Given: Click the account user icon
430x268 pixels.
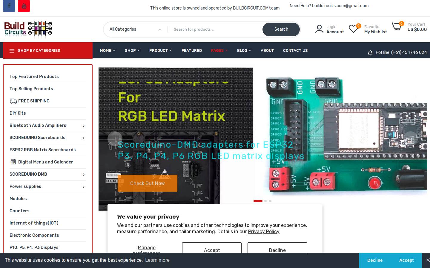Looking at the screenshot, I should pos(319,29).
